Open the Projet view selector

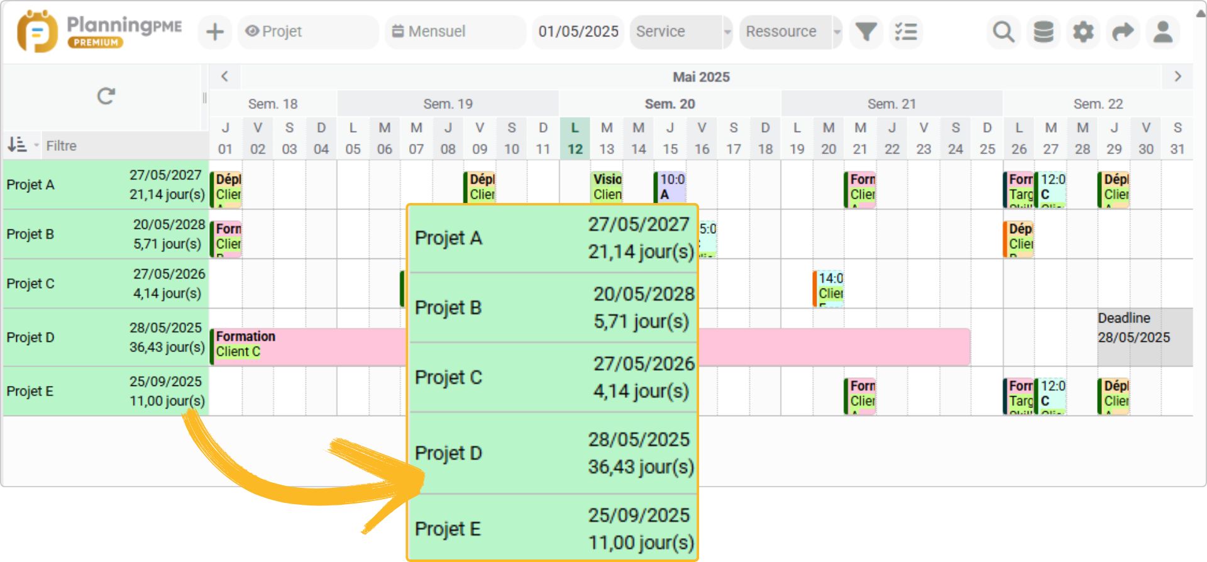click(x=308, y=31)
